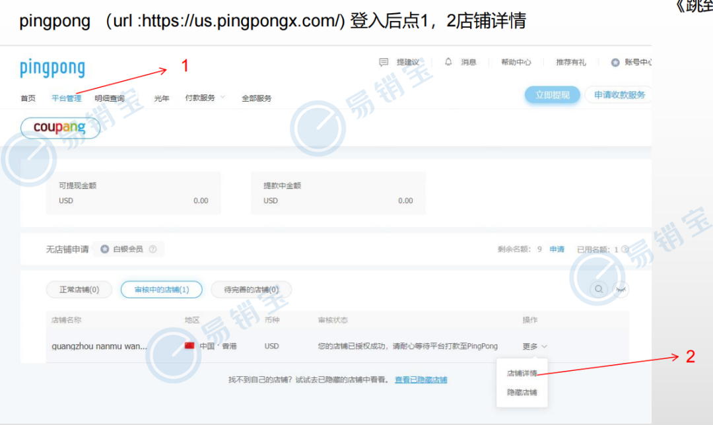Click 可提现金额 available amount card

(x=133, y=193)
